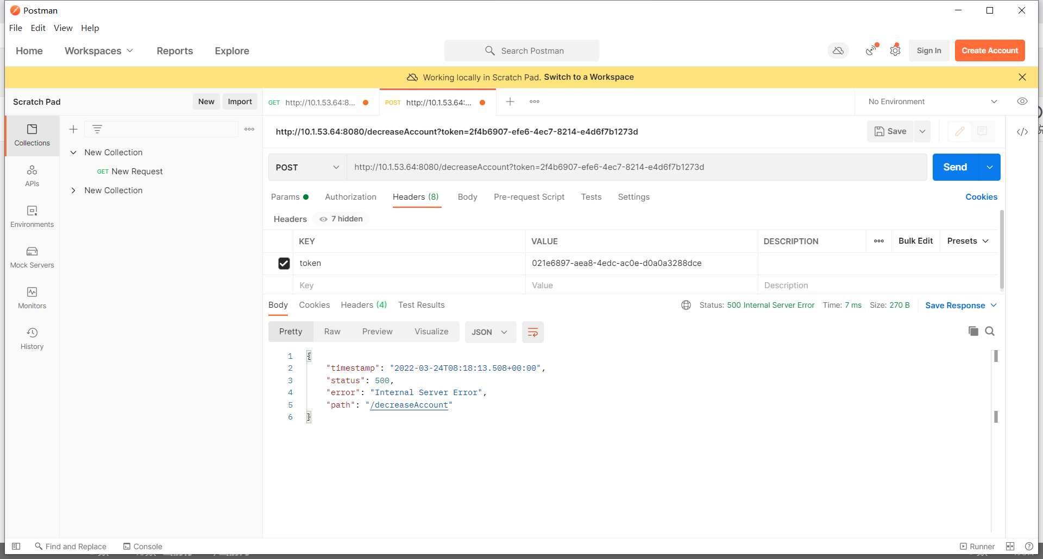Switch to the Pre-request Script tab
1043x559 pixels.
pyautogui.click(x=529, y=197)
